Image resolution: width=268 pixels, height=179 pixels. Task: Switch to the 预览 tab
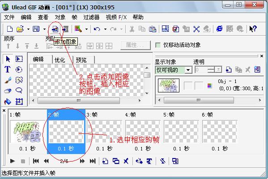[x=81, y=60]
